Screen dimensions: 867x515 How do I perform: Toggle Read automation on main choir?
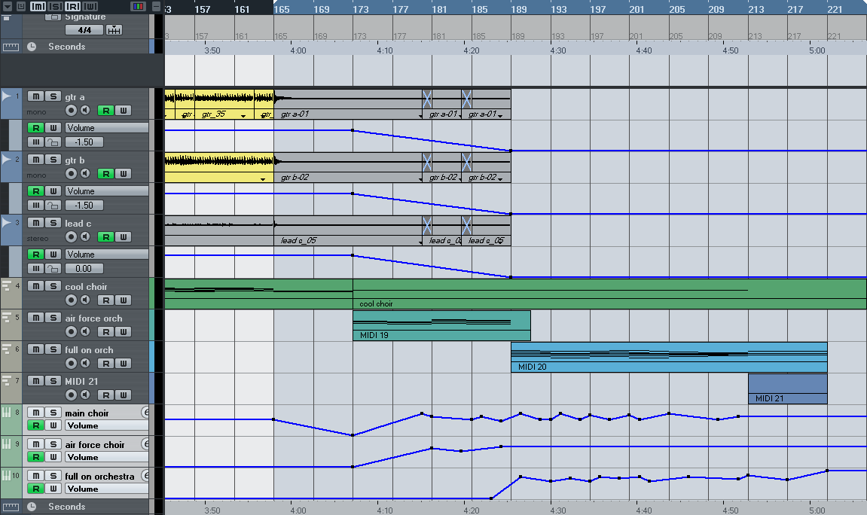[36, 425]
